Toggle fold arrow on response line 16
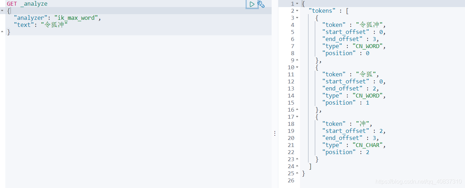 [297, 110]
